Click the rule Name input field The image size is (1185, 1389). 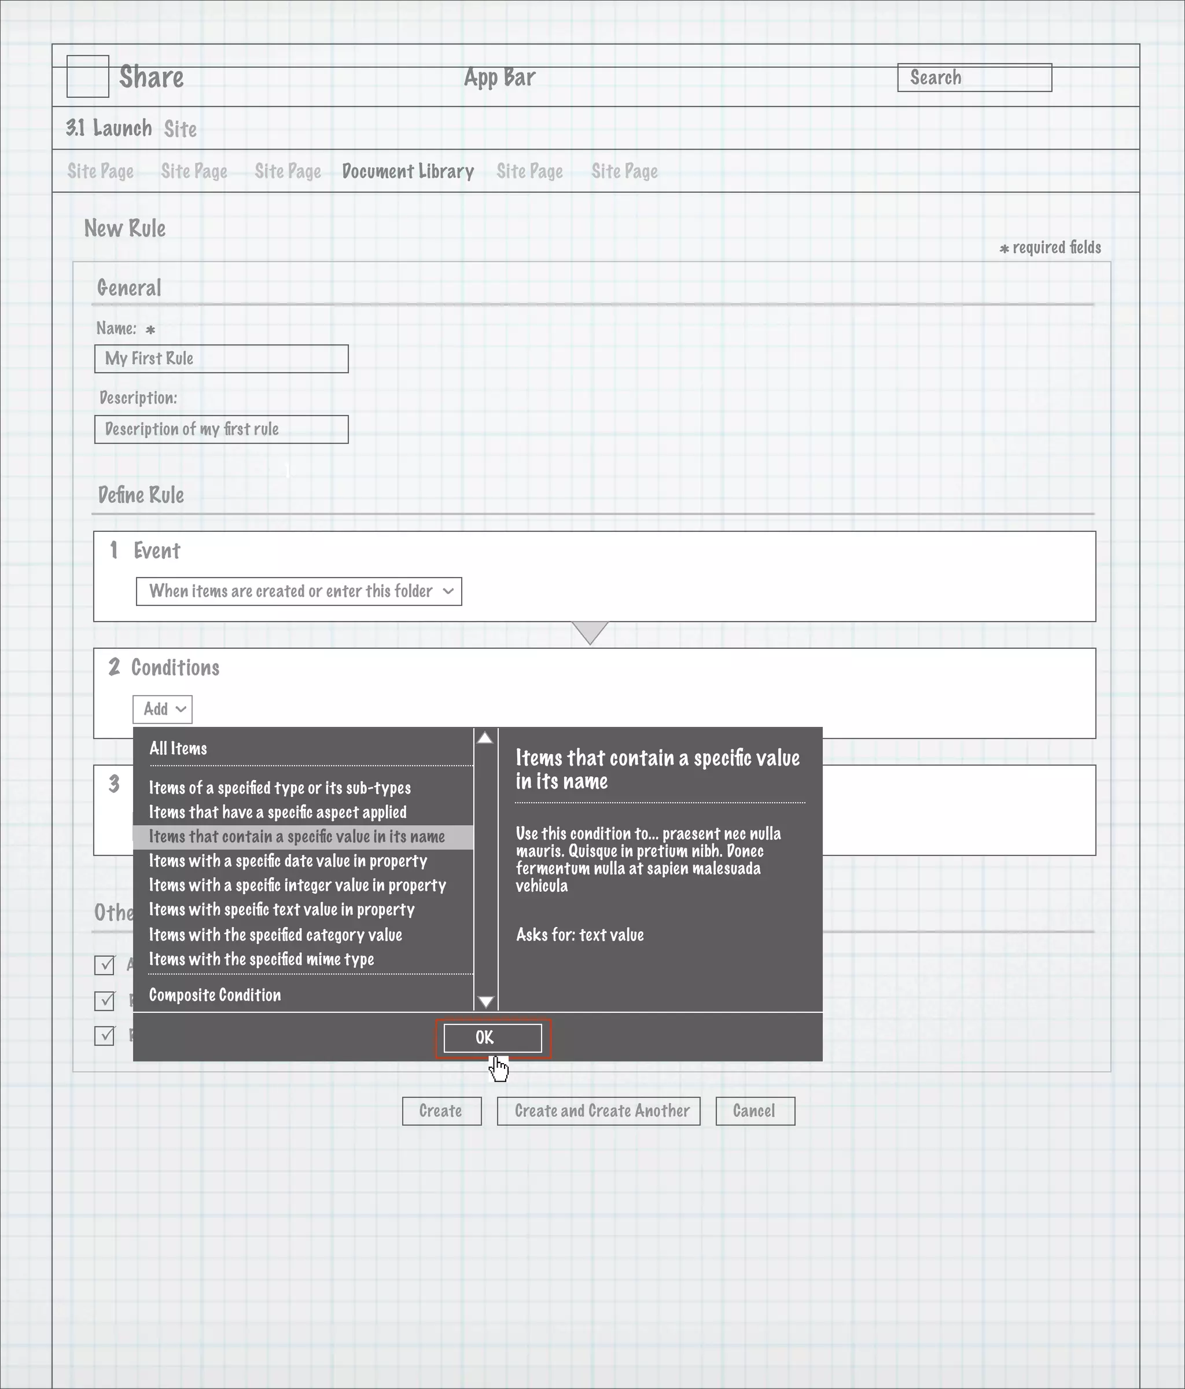(x=221, y=359)
